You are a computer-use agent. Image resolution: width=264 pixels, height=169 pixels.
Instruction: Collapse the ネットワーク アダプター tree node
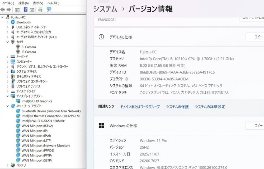click(8, 106)
